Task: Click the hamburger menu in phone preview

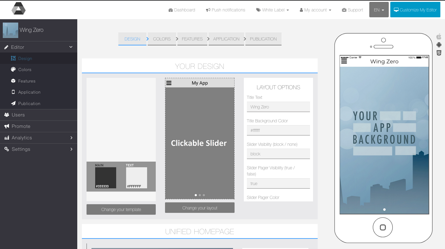Action: coord(344,61)
